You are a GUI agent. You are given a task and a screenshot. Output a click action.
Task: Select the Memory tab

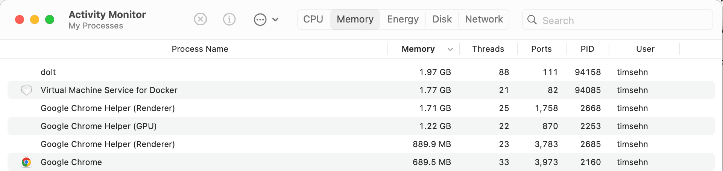click(x=355, y=19)
